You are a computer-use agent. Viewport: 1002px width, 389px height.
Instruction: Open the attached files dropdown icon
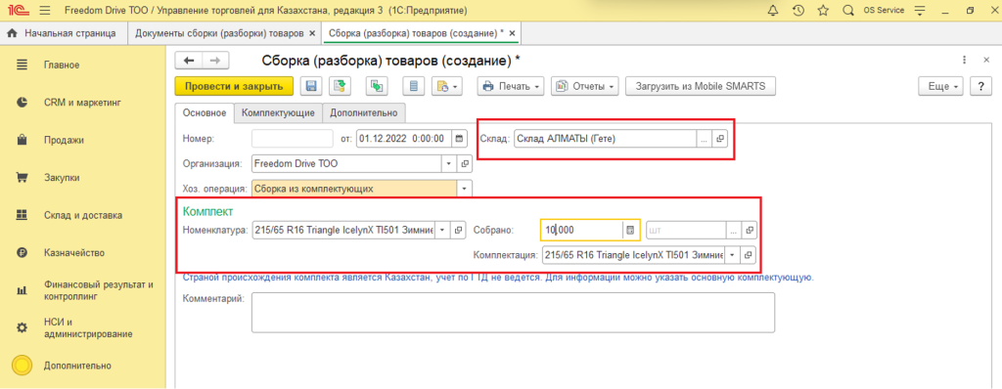click(x=446, y=86)
